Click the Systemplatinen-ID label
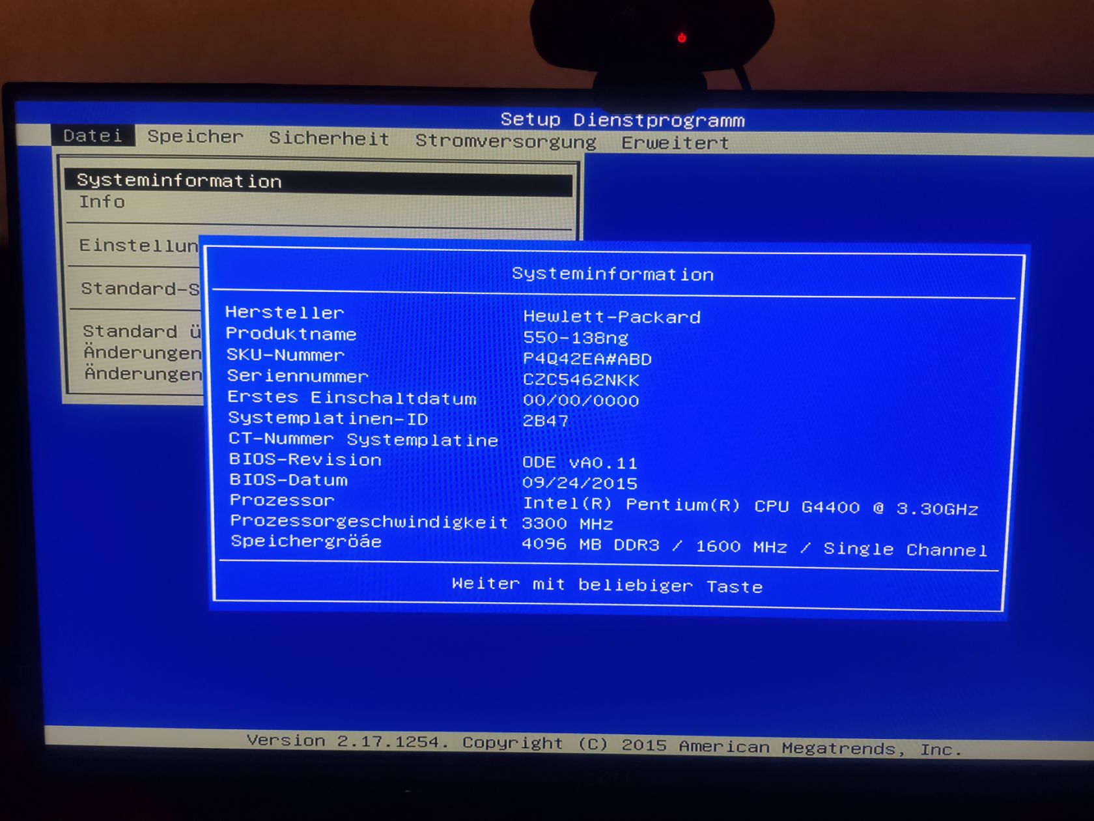Viewport: 1094px width, 821px height. (x=328, y=418)
